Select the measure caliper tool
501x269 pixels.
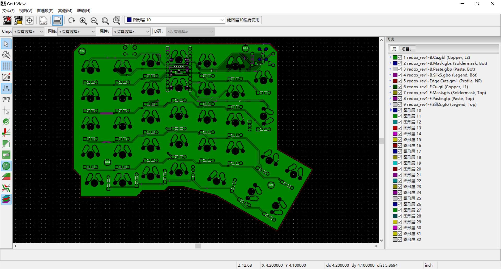[x=6, y=55]
